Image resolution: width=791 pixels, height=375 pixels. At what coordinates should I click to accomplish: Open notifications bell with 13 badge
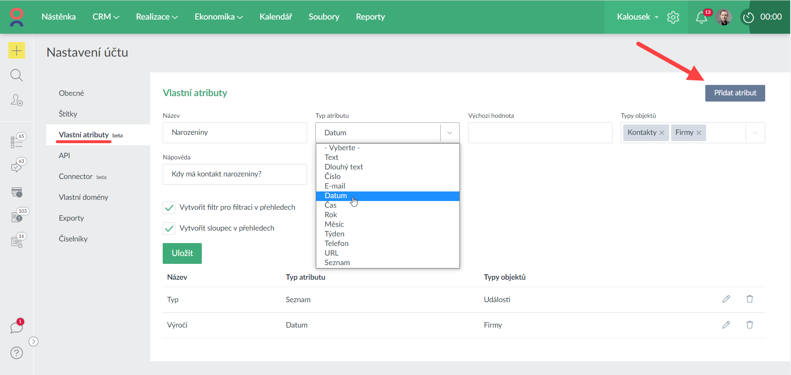pyautogui.click(x=701, y=17)
